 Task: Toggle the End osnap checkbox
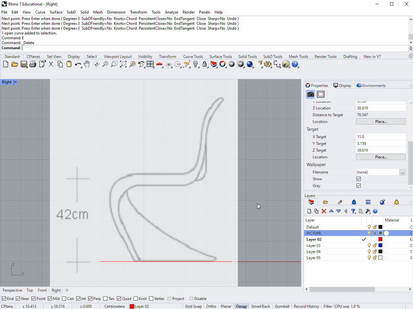pos(4,299)
